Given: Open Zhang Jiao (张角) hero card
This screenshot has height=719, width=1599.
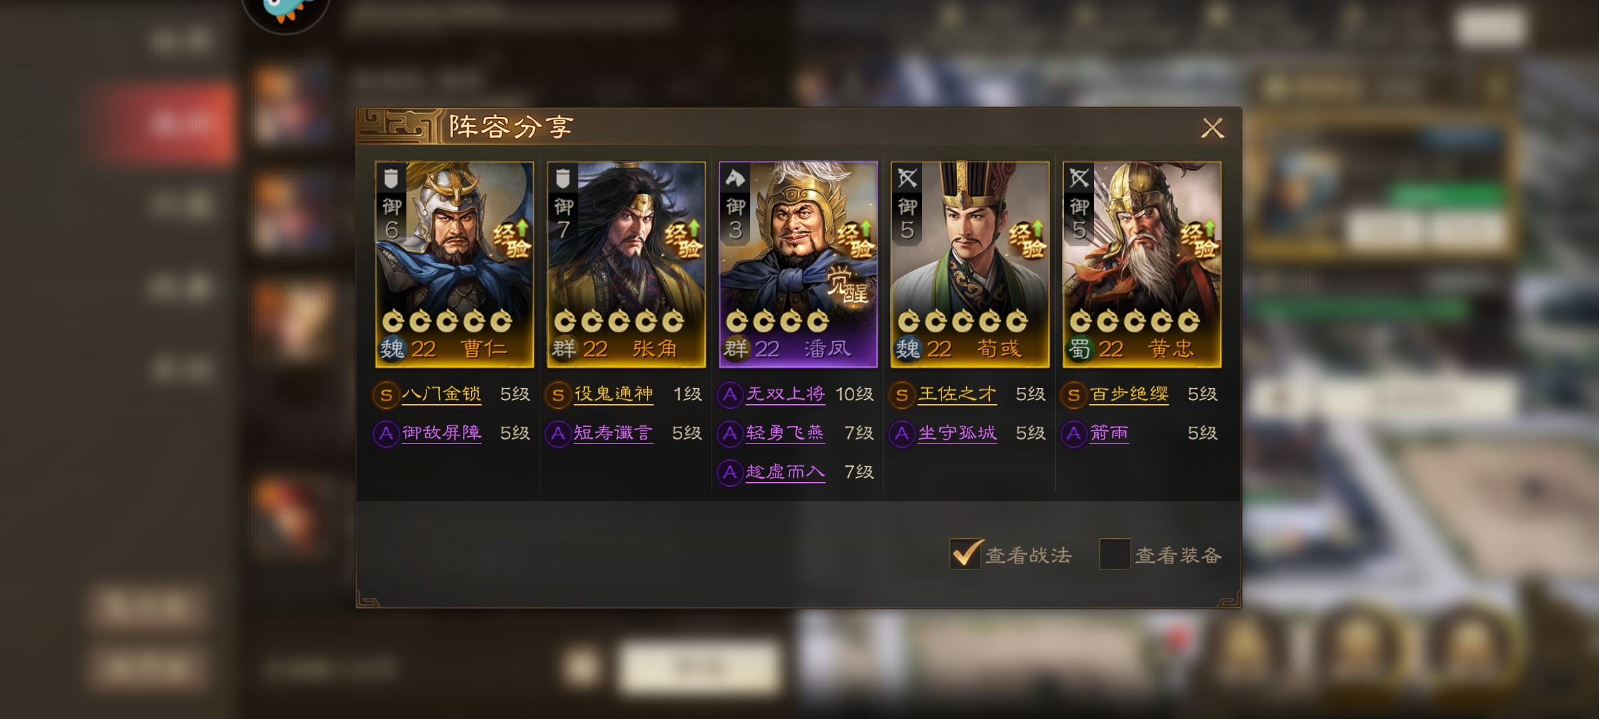Looking at the screenshot, I should (626, 264).
